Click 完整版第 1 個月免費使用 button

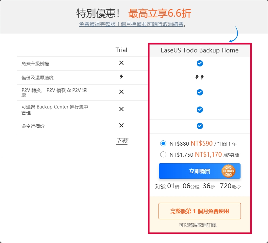[199, 211]
